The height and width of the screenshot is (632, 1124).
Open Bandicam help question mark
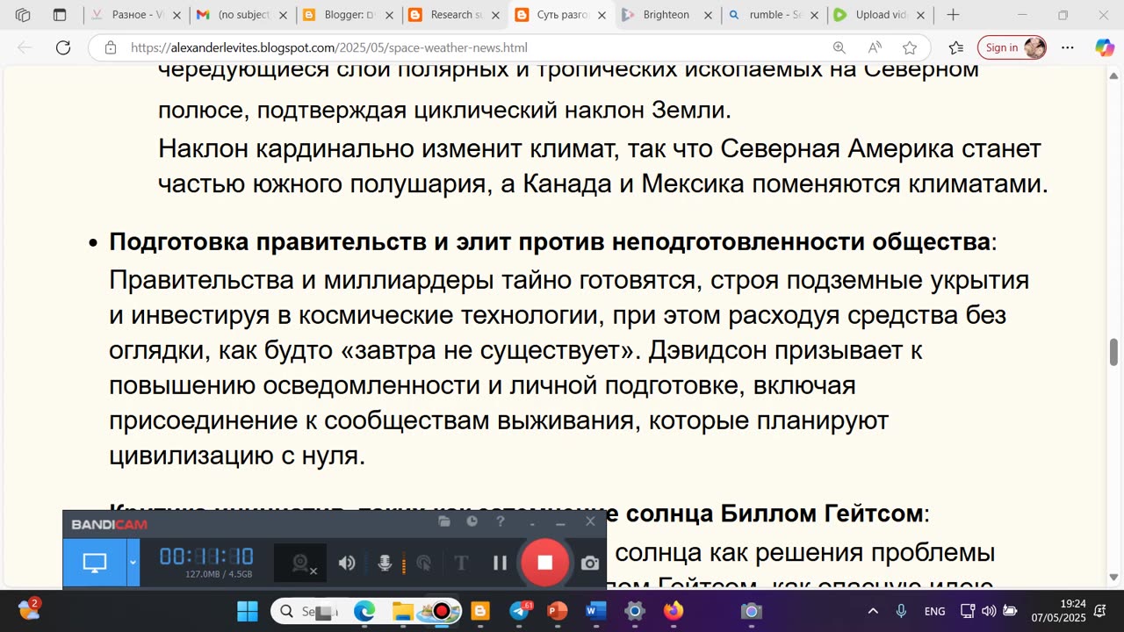501,521
